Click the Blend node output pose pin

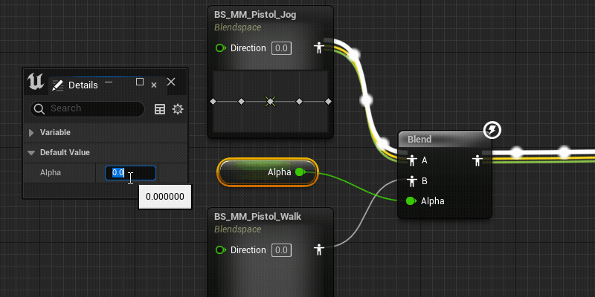pyautogui.click(x=477, y=160)
